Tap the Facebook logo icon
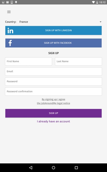Screen dimensions: 107x172 [x=10, y=43]
